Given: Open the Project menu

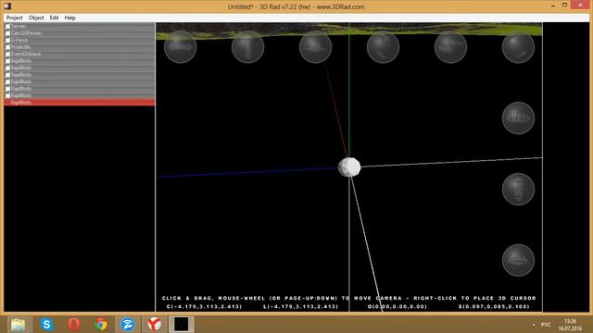Looking at the screenshot, I should tap(15, 18).
